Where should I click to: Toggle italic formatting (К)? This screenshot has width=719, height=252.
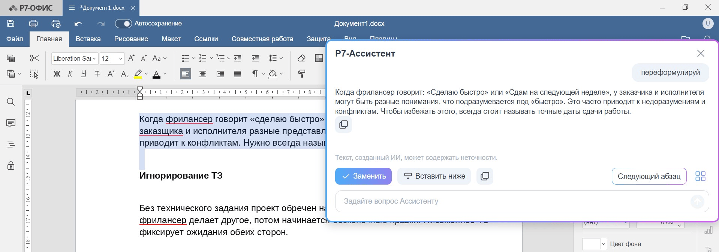70,74
